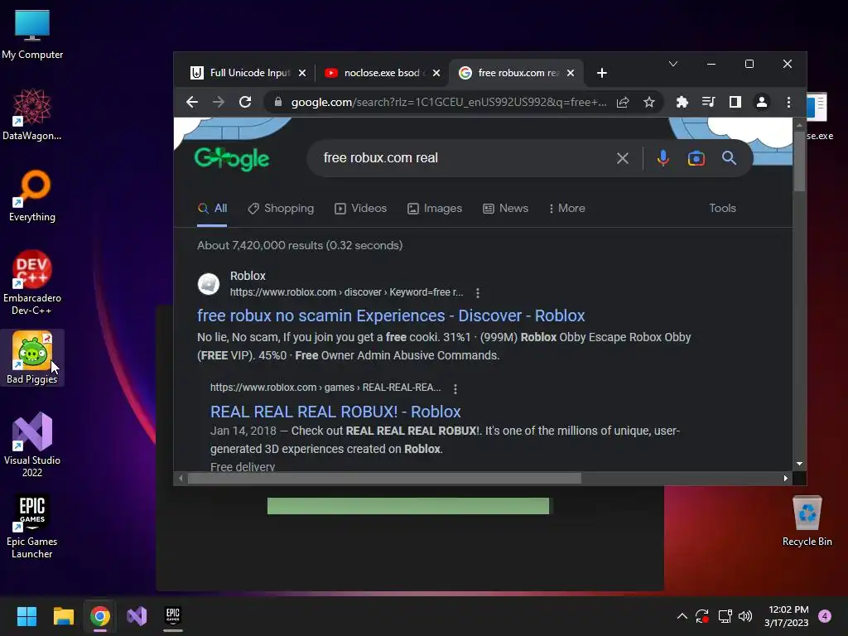Click inside the Google search field
848x636 pixels.
click(x=465, y=158)
